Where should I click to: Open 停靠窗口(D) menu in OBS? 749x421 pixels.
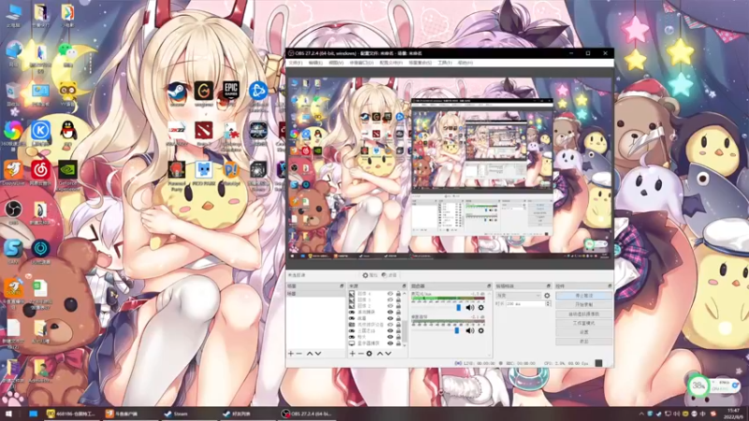point(361,63)
